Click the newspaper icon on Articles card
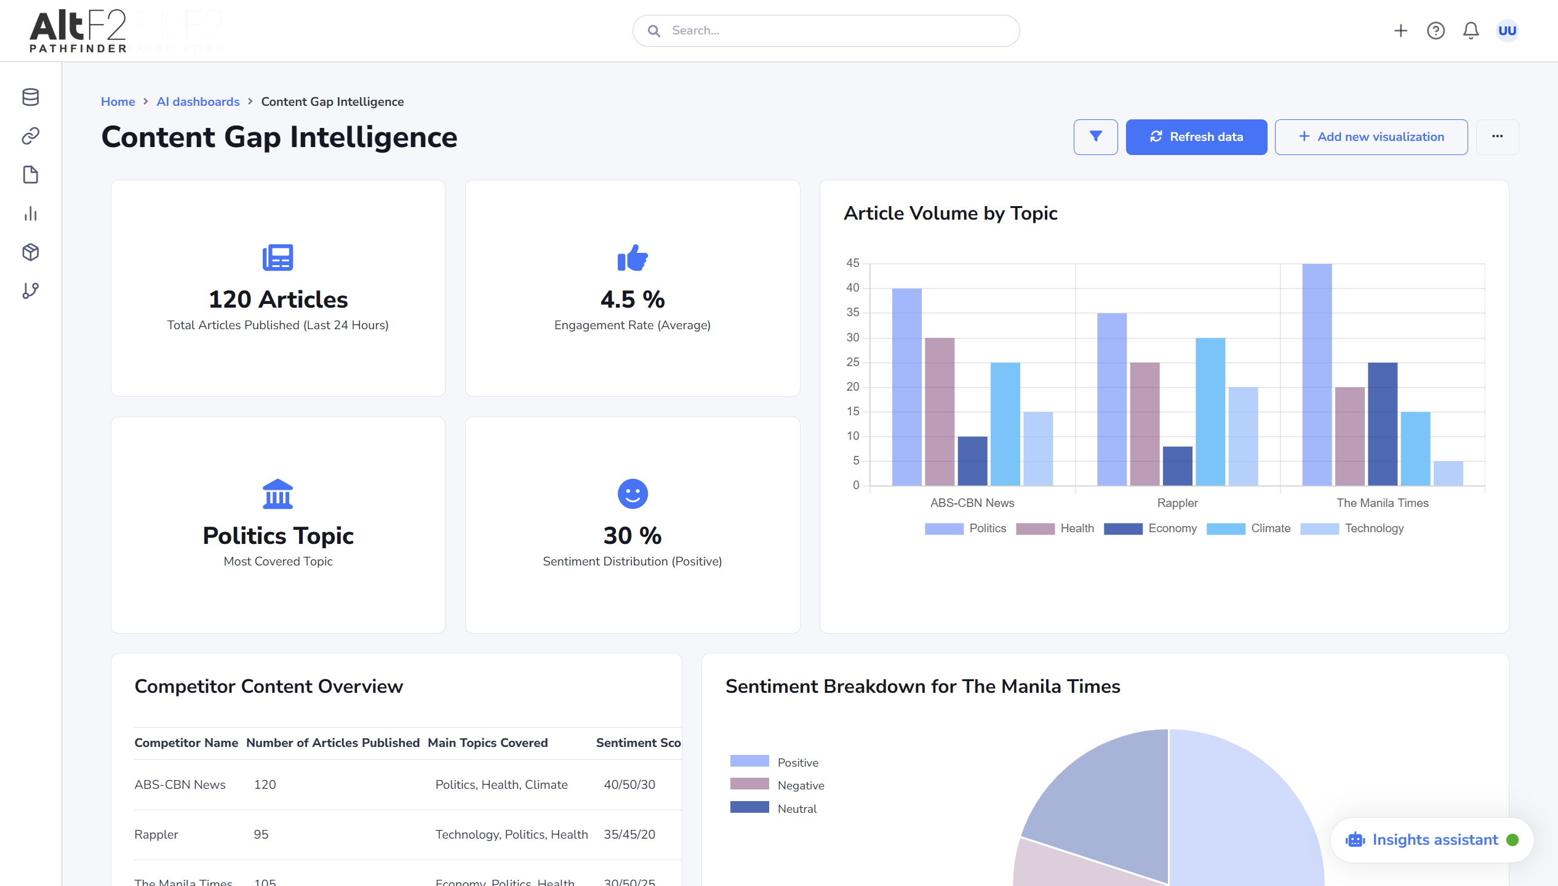The width and height of the screenshot is (1558, 886). [x=278, y=258]
